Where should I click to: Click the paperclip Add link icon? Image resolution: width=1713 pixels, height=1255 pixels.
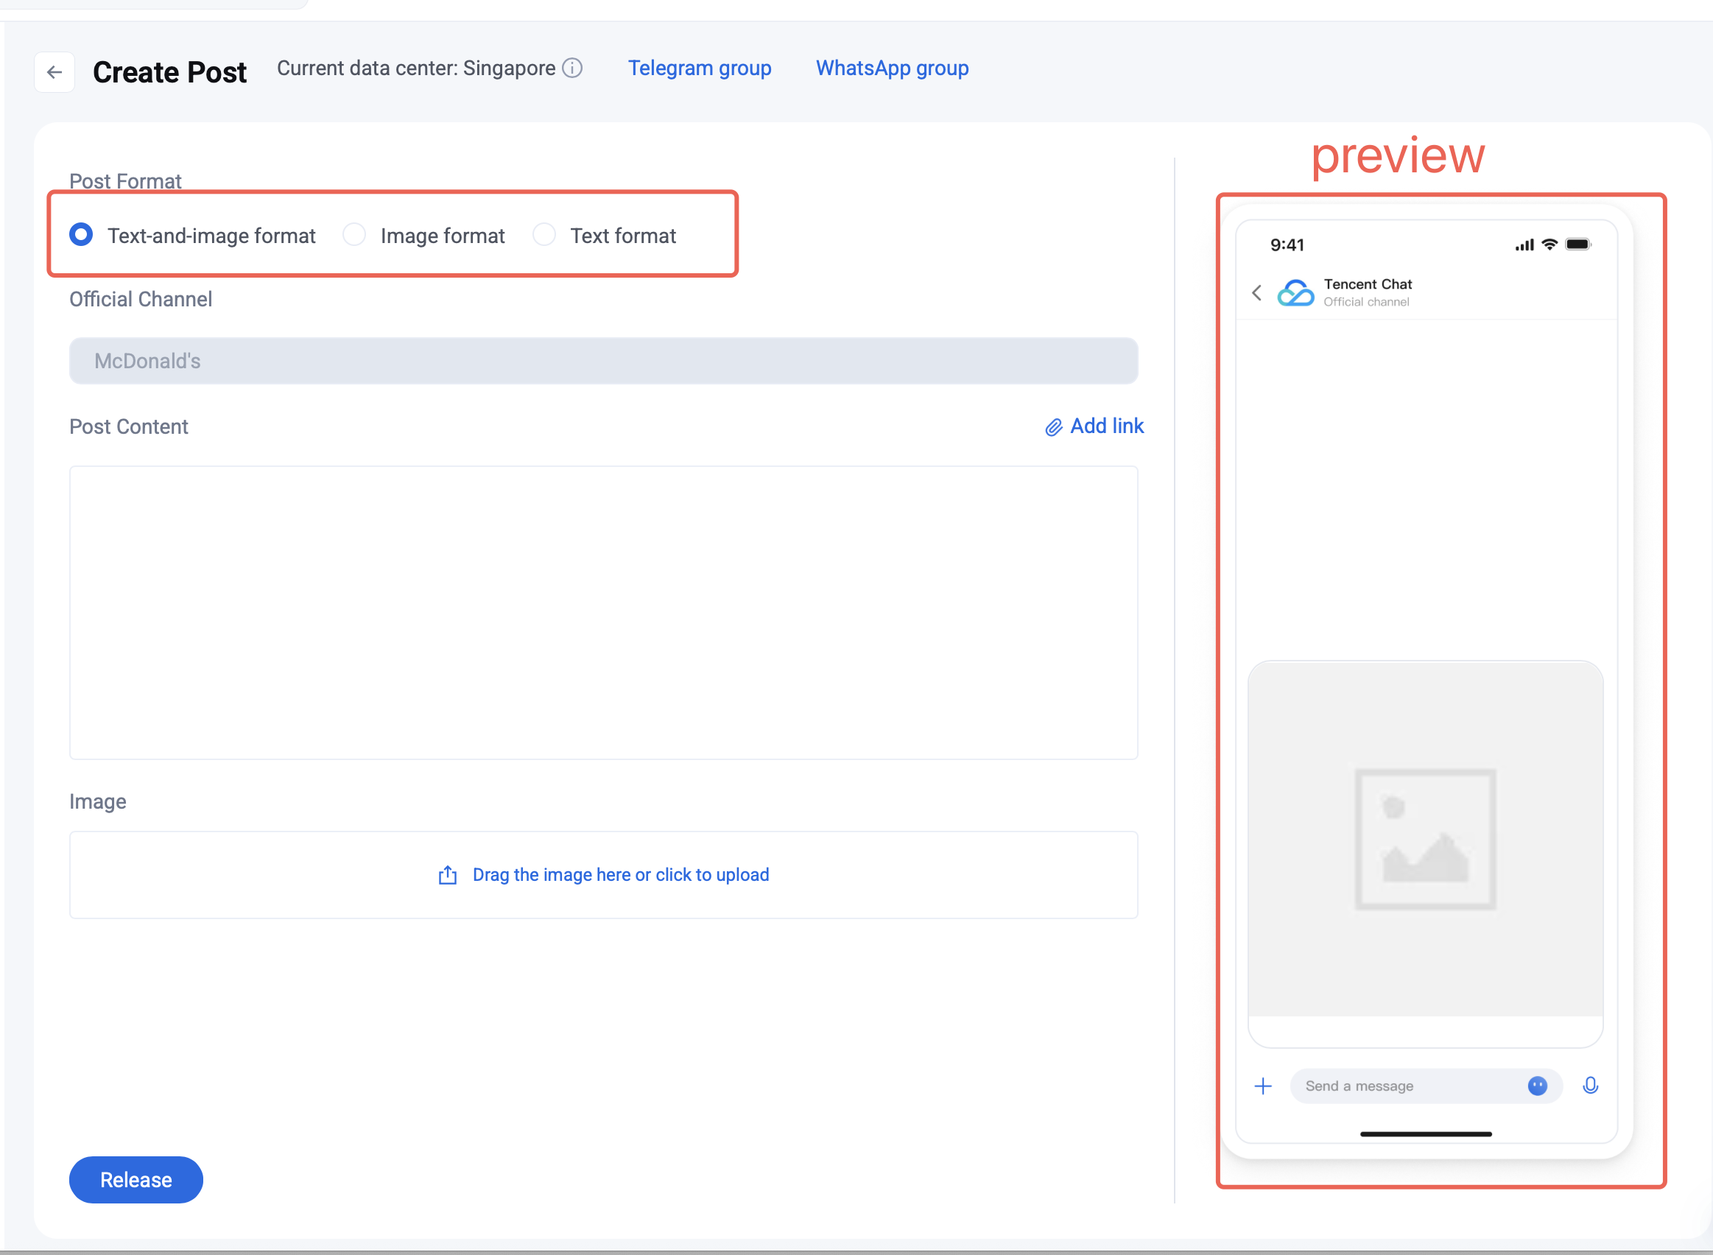(1053, 427)
